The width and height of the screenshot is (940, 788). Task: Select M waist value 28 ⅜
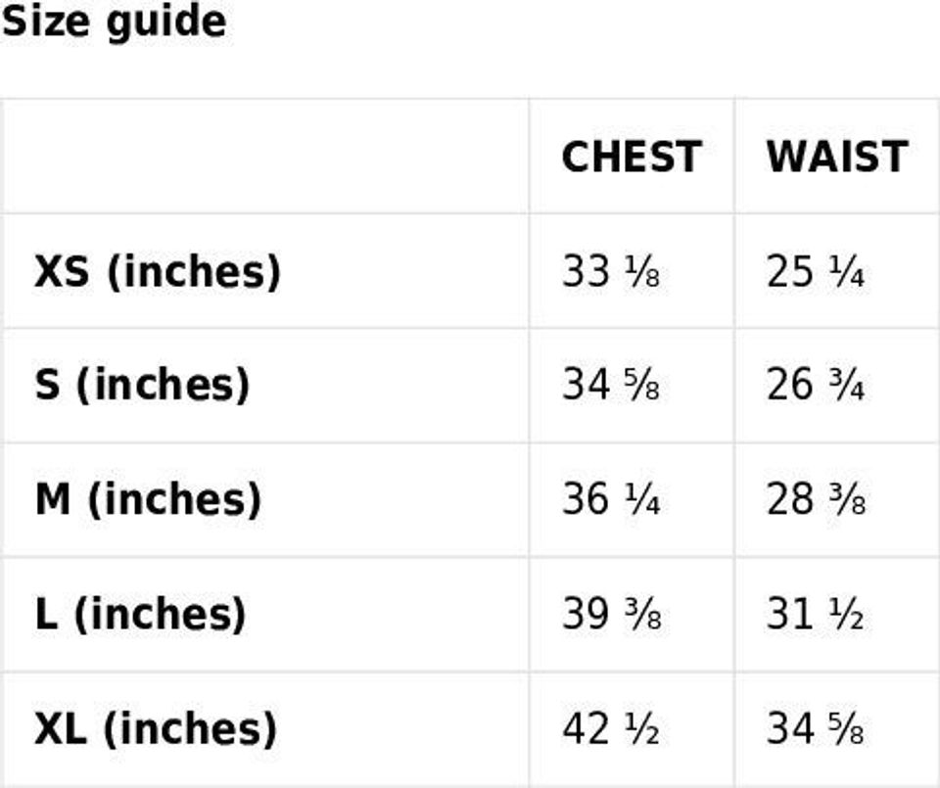[816, 499]
